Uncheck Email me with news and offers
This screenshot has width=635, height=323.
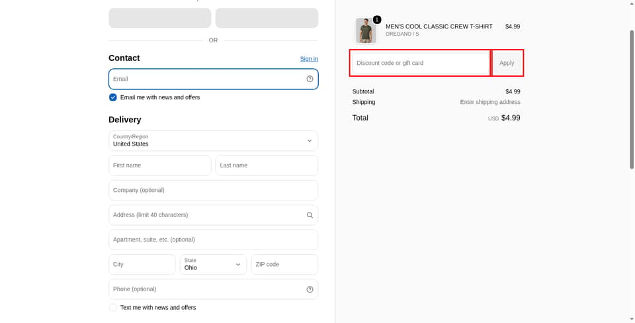tap(113, 97)
